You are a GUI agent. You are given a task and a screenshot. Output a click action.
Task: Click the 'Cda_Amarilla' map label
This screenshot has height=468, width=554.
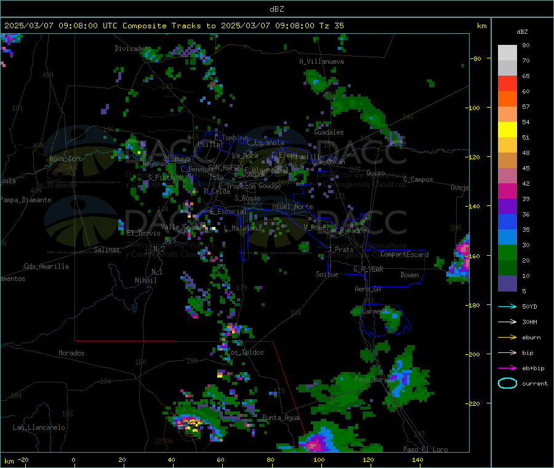pos(46,266)
